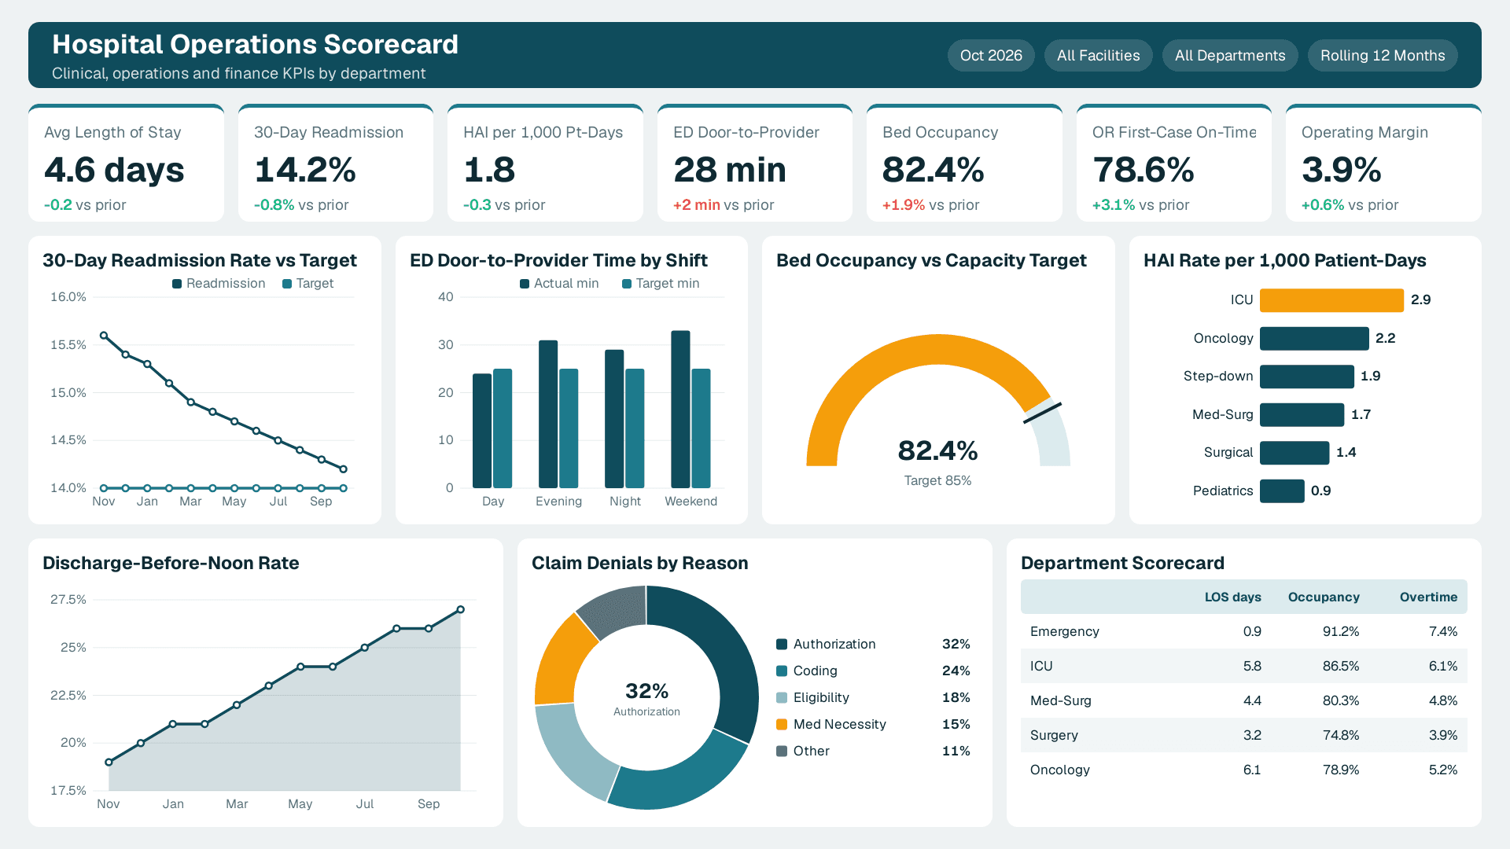Screen dimensions: 1510x849
Task: Click the first Nov point on readmission line
Action: pyautogui.click(x=104, y=336)
